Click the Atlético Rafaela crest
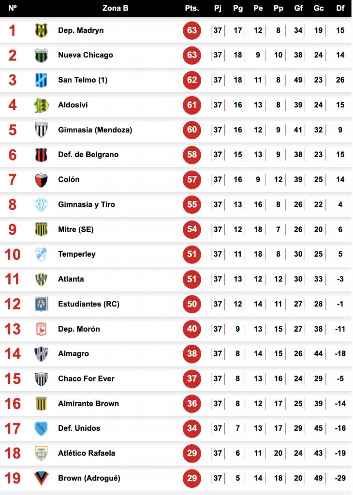Image resolution: width=353 pixels, height=495 pixels. pyautogui.click(x=41, y=453)
